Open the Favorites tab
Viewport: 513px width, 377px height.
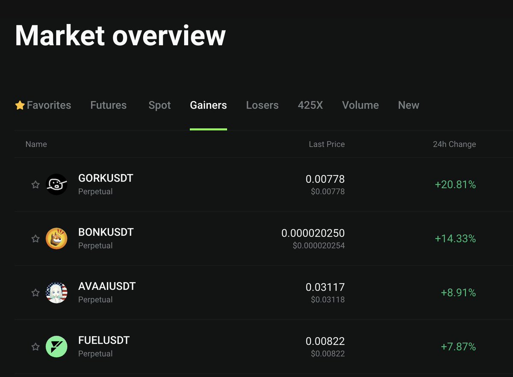tap(43, 105)
